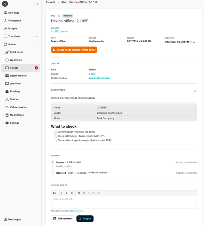Insert code formatting
The image size is (204, 226).
[84, 193]
